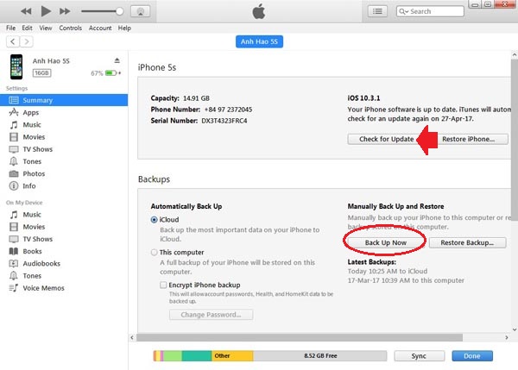Click the fast-forward next track button

pyautogui.click(x=65, y=11)
